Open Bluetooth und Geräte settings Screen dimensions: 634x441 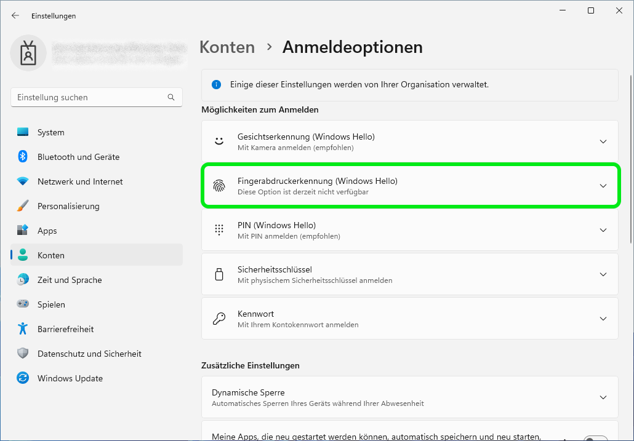(x=78, y=157)
